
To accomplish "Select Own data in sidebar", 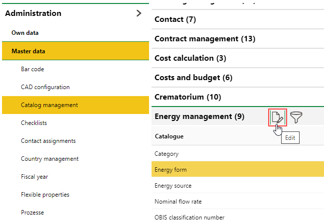I will [x=25, y=33].
